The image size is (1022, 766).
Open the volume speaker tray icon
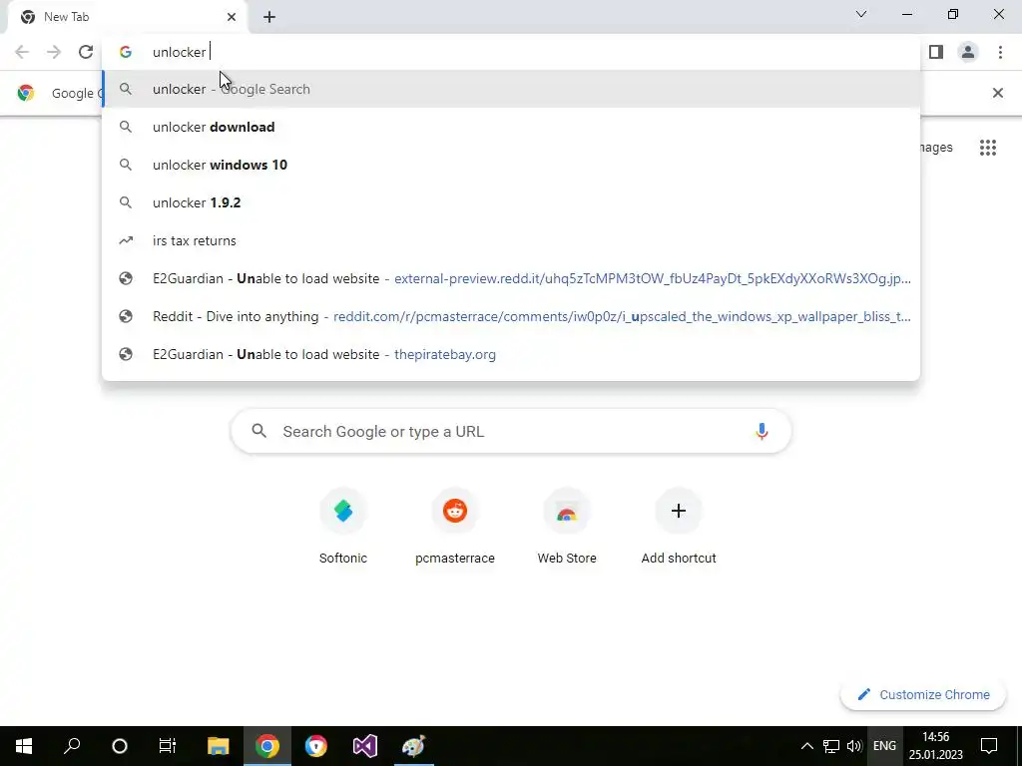pos(854,746)
